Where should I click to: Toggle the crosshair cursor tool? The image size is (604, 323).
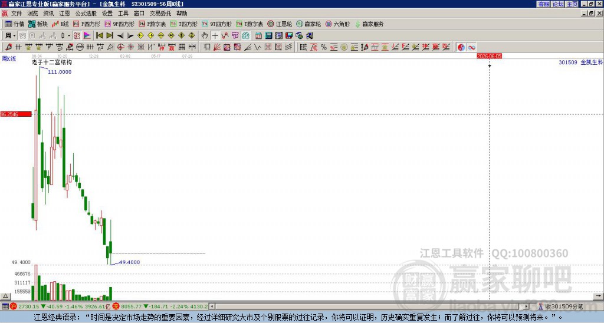[215, 35]
